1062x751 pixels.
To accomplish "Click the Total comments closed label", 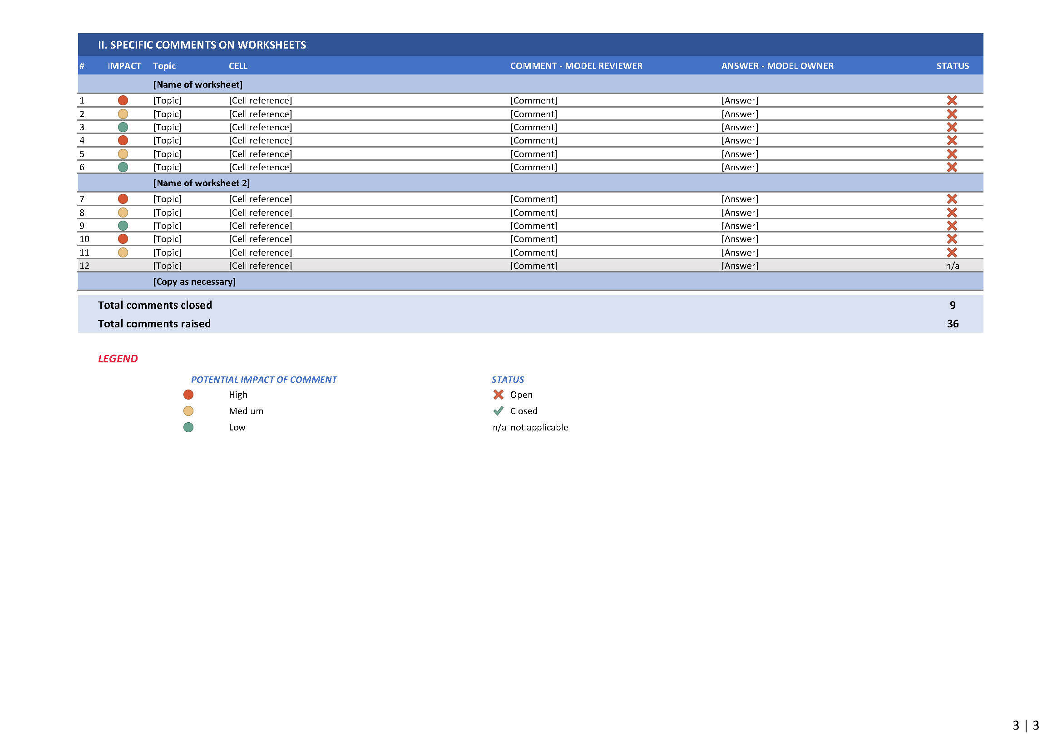I will 155,305.
